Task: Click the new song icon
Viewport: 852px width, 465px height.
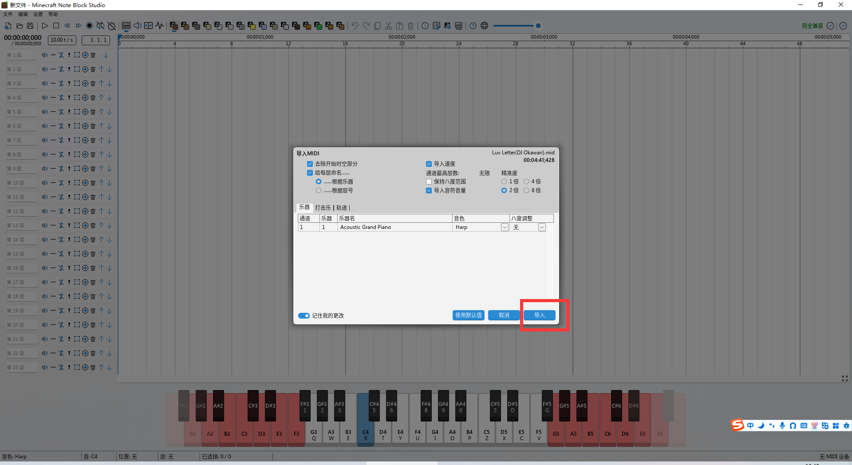Action: tap(8, 26)
